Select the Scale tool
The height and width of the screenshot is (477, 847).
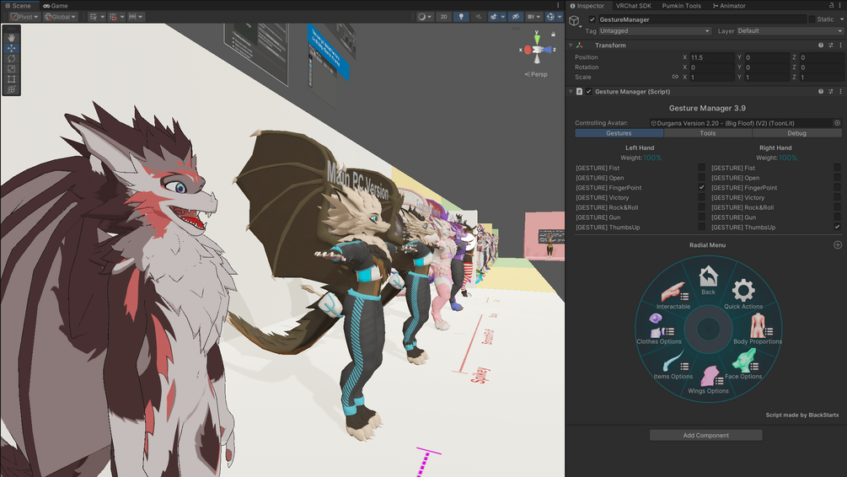click(11, 68)
